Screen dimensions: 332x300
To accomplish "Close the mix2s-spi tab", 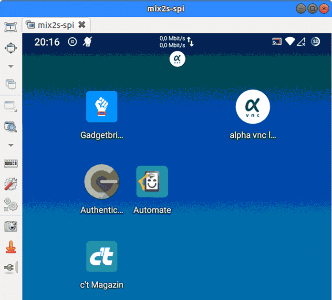I will tap(82, 25).
